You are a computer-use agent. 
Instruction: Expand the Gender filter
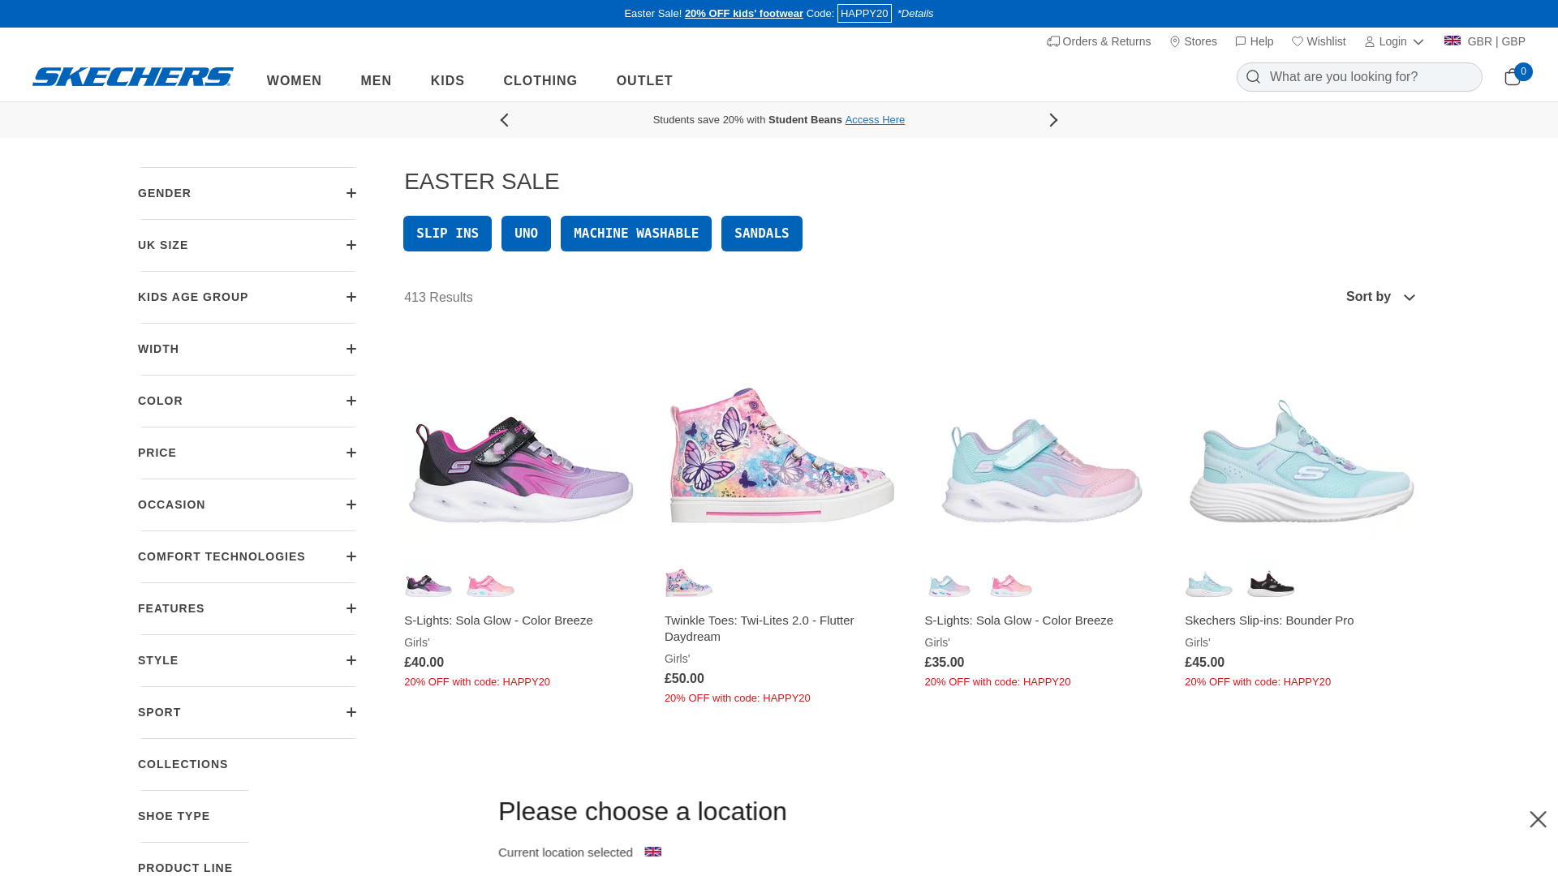coord(247,193)
